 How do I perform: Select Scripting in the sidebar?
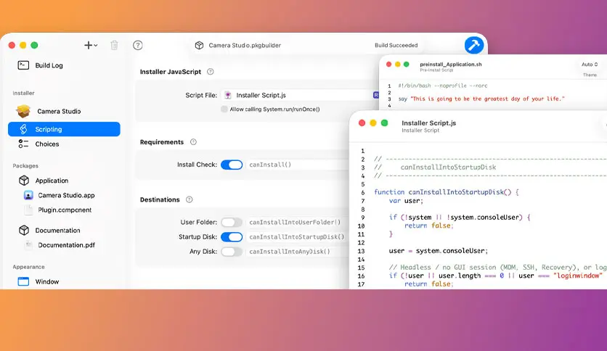65,129
